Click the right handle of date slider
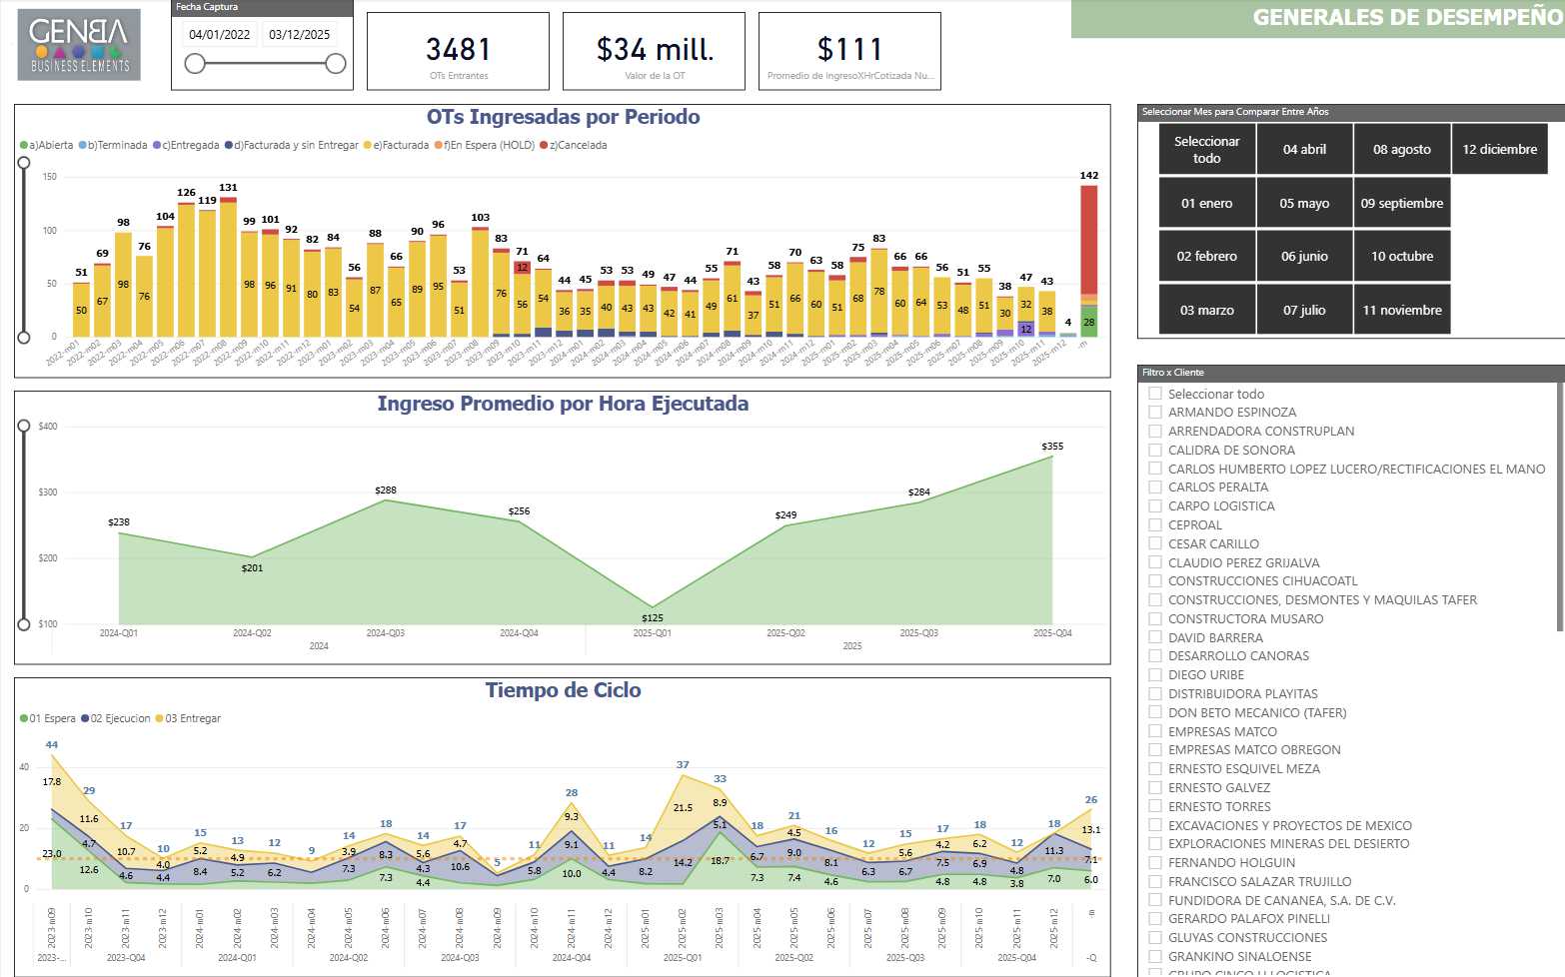The width and height of the screenshot is (1565, 977). coord(336,64)
